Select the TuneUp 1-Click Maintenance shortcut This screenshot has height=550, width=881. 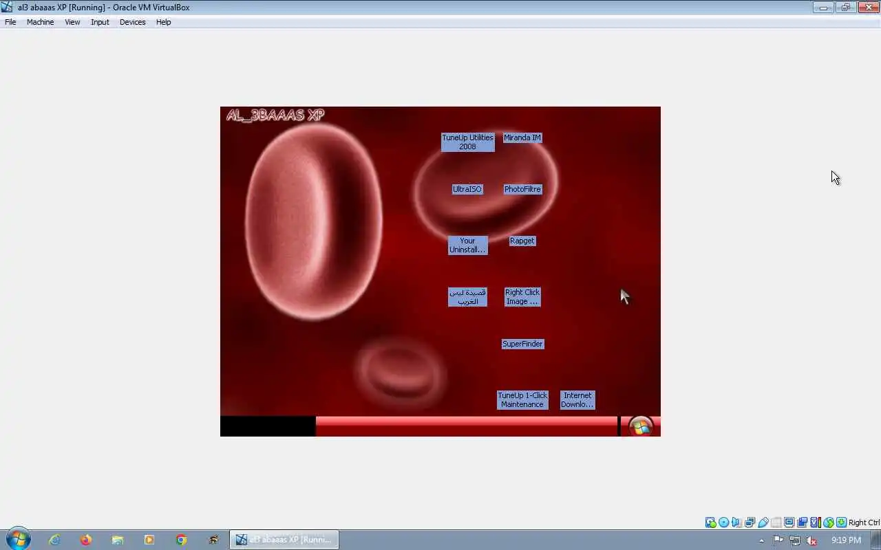(522, 400)
